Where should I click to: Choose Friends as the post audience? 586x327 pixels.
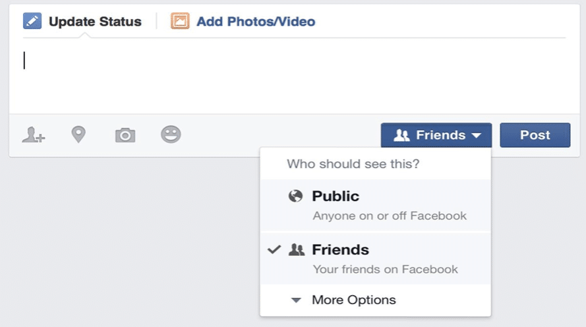point(376,258)
